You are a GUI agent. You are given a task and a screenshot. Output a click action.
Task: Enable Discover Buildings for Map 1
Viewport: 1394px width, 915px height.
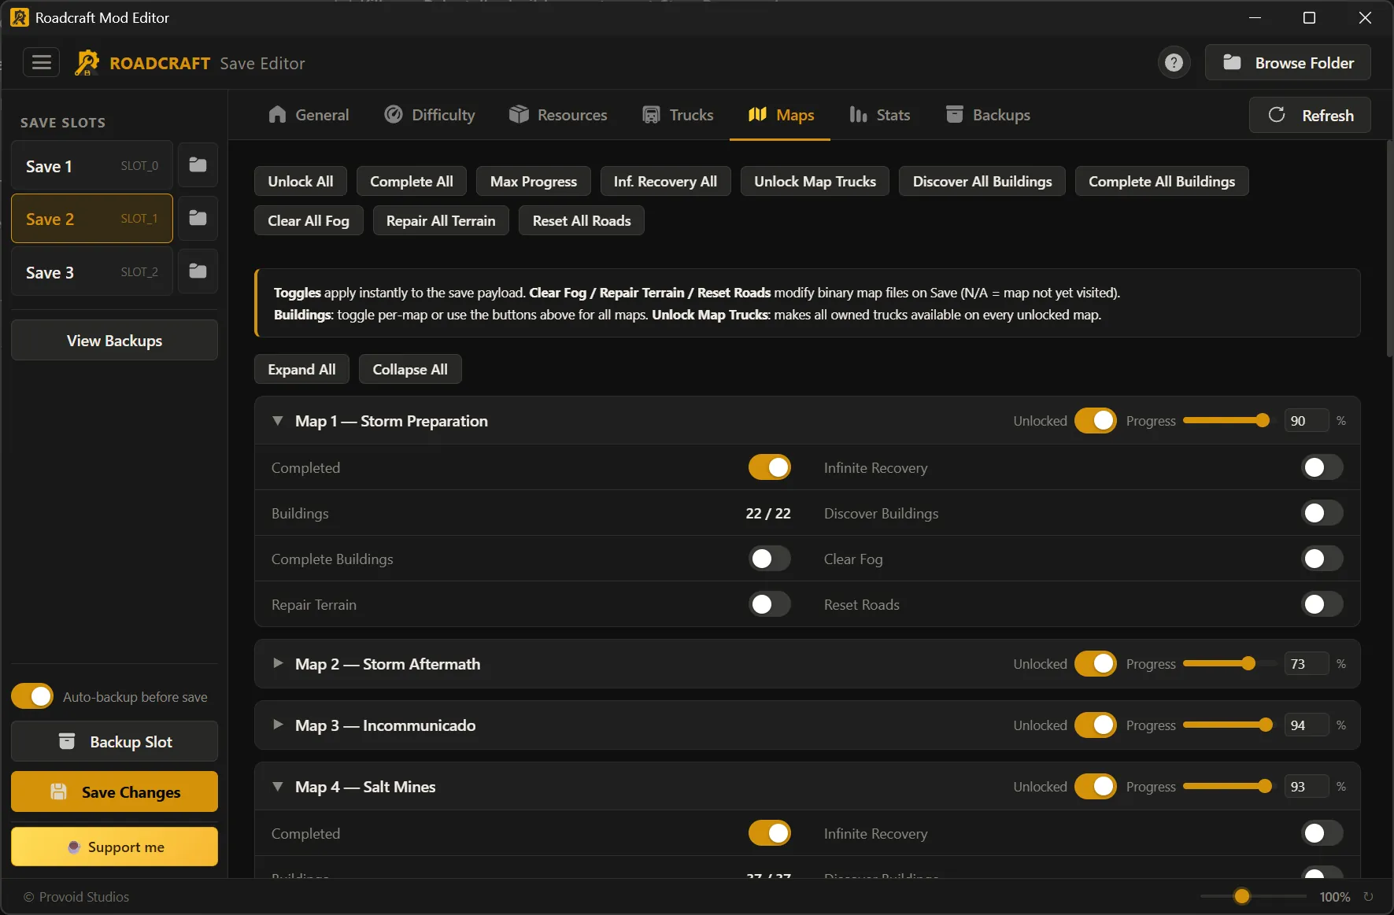1322,513
